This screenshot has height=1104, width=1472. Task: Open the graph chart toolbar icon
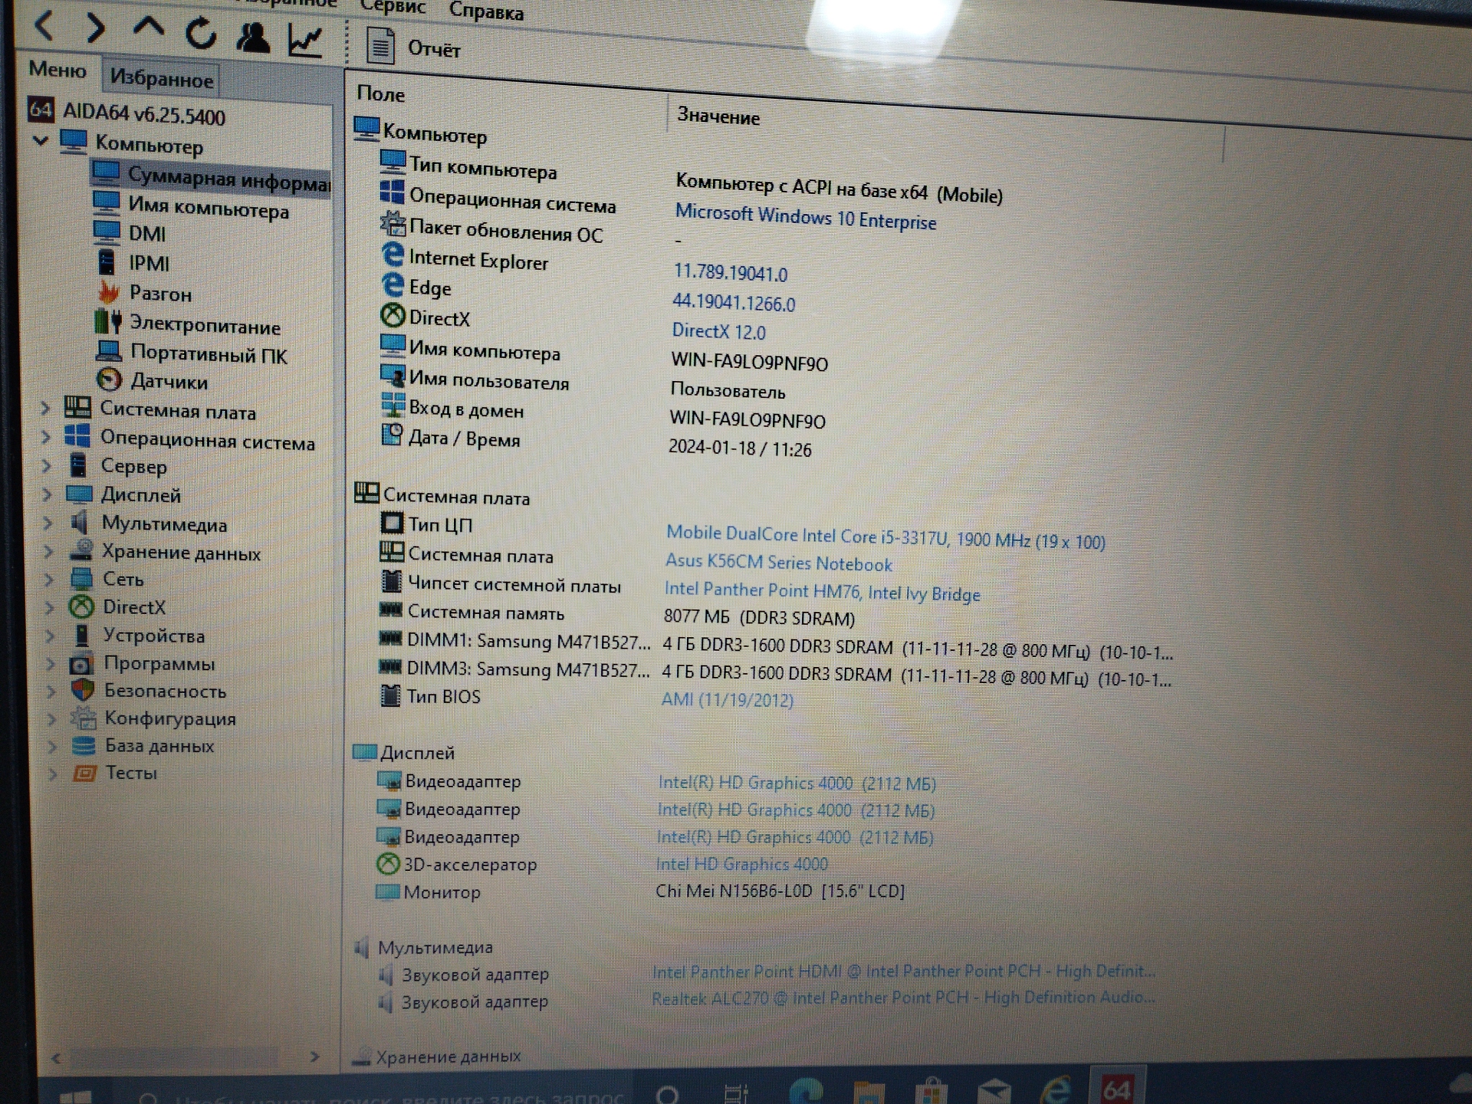point(305,41)
